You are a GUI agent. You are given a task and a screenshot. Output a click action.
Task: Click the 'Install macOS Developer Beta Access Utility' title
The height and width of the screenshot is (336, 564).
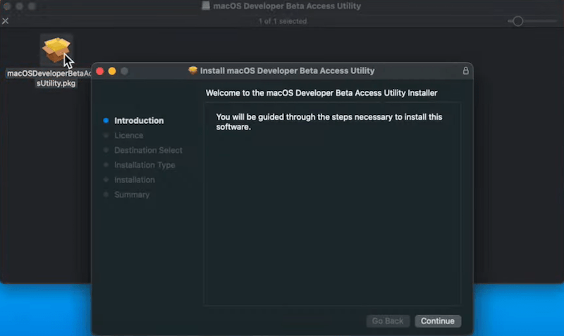pos(287,71)
